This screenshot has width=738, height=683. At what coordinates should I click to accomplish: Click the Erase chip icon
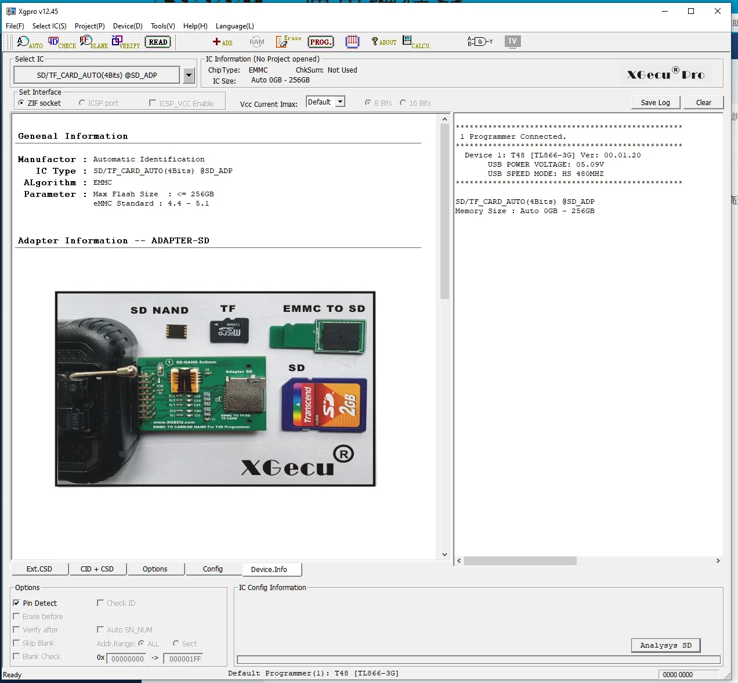pos(288,41)
